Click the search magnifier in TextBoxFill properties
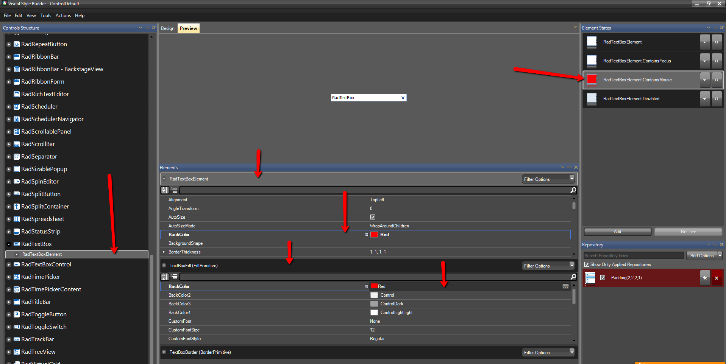 (573, 277)
